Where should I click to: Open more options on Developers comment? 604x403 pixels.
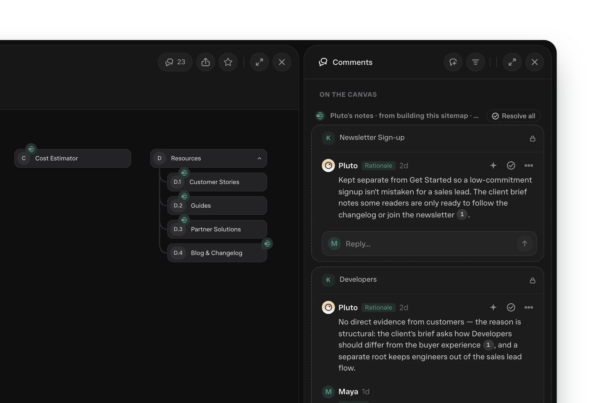529,307
